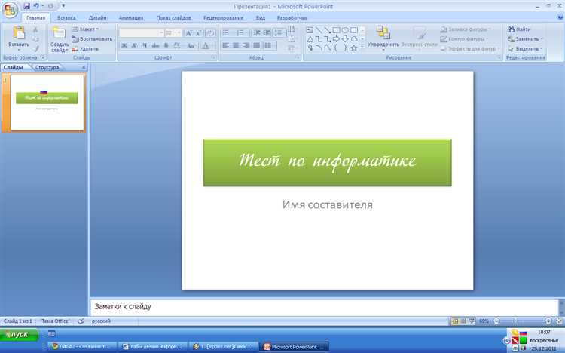
Task: Click the clear formatting icon
Action: pos(210,33)
